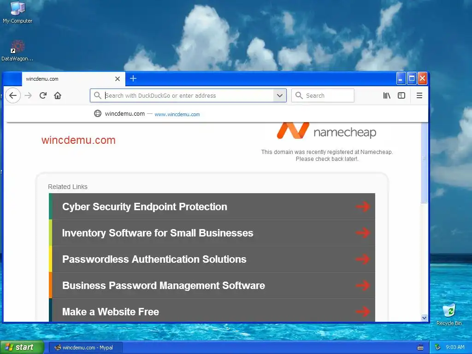Open a new tab with plus button

point(133,78)
